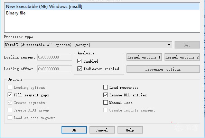The image size is (205, 138).
Task: Confirm with the OK button
Action: click(74, 130)
